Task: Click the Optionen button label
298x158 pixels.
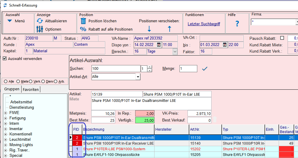Action: pos(53,29)
